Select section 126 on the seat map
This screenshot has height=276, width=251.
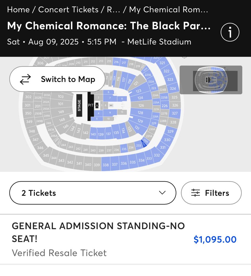[x=141, y=105]
